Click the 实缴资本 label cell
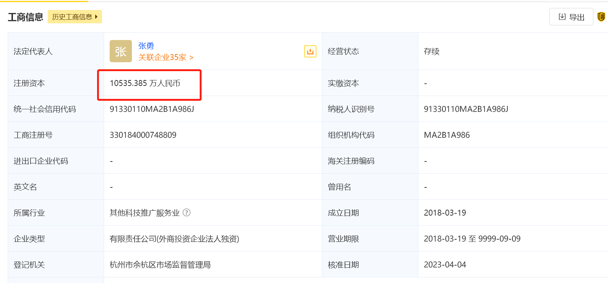This screenshot has width=608, height=283. pyautogui.click(x=370, y=83)
